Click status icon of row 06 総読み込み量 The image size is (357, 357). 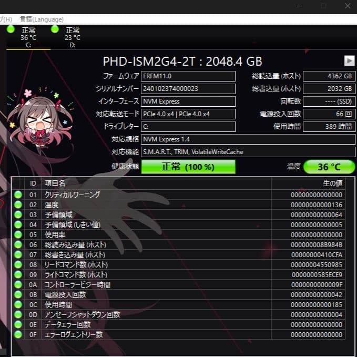coord(18,245)
